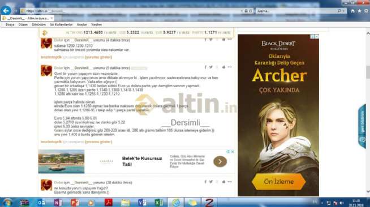
Task: Share the 5 dakika önce comment on Twitter
Action: click(x=211, y=67)
